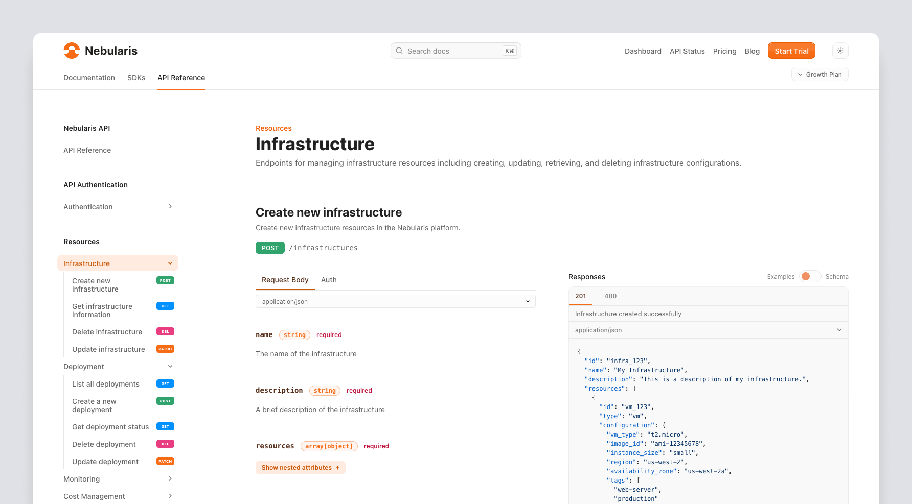Open the Growth Plan dropdown
912x504 pixels.
point(819,74)
